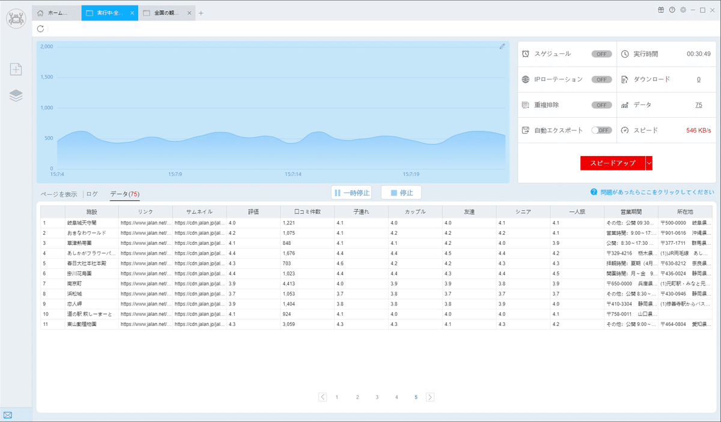
Task: Expand the スピードアップ dropdown arrow
Action: 649,163
